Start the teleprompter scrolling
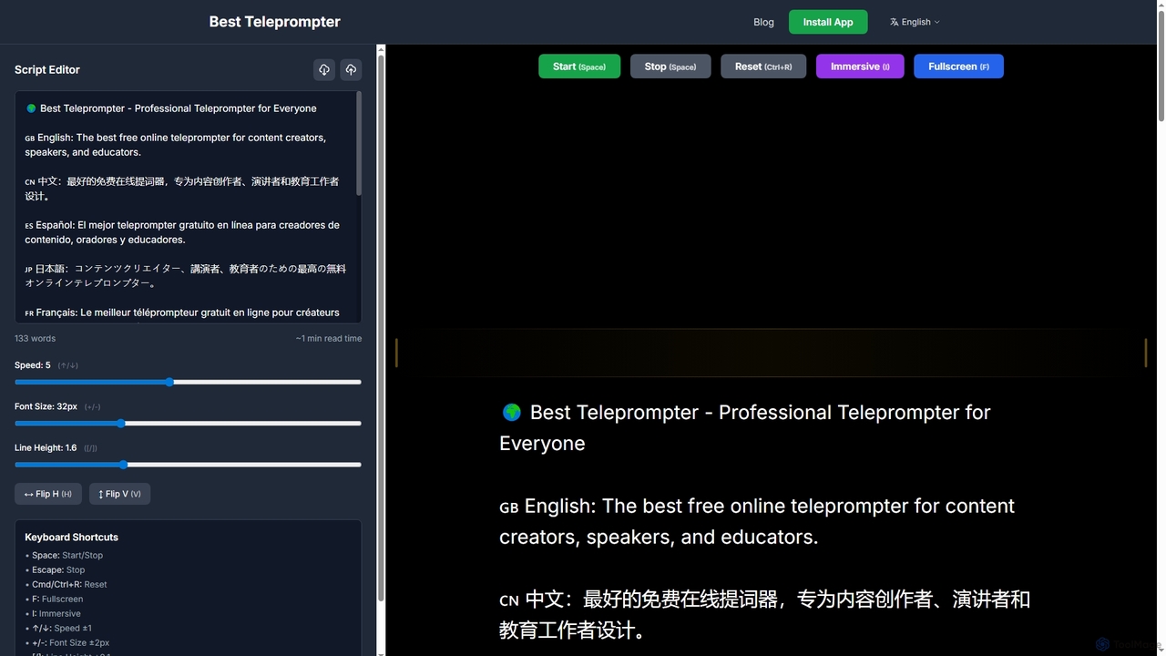Screen dimensions: 1166x656 click(579, 67)
